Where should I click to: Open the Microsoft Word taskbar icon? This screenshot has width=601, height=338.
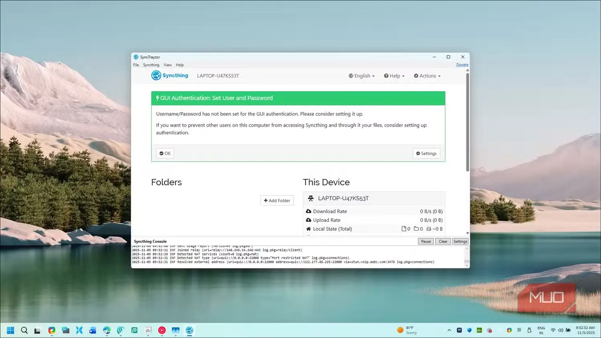(x=93, y=330)
